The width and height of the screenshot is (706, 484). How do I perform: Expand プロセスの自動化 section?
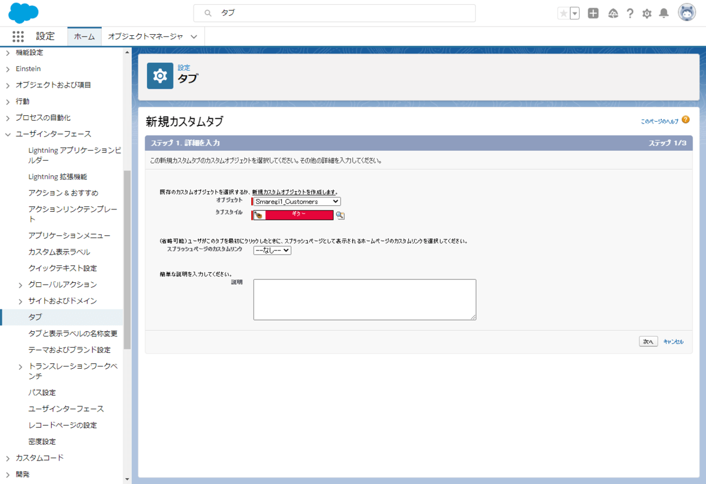pos(8,118)
